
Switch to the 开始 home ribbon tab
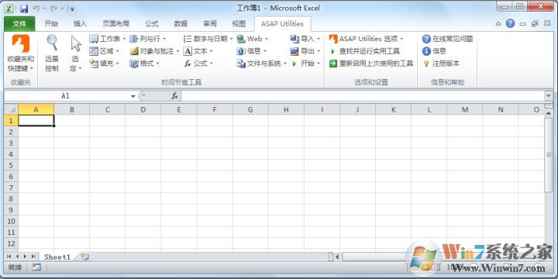(51, 24)
